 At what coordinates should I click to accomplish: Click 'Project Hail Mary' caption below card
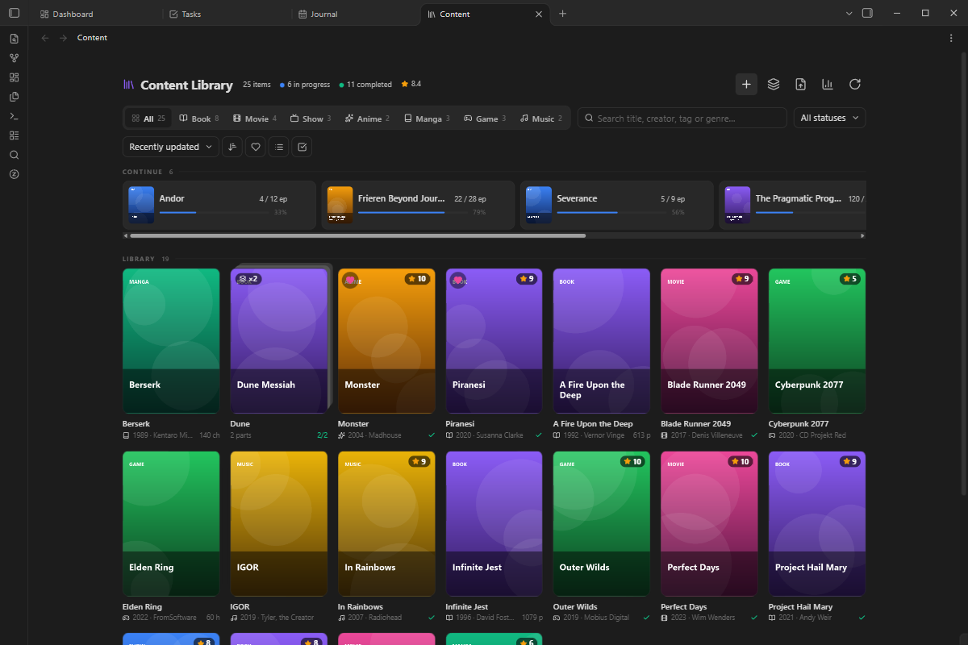point(800,606)
